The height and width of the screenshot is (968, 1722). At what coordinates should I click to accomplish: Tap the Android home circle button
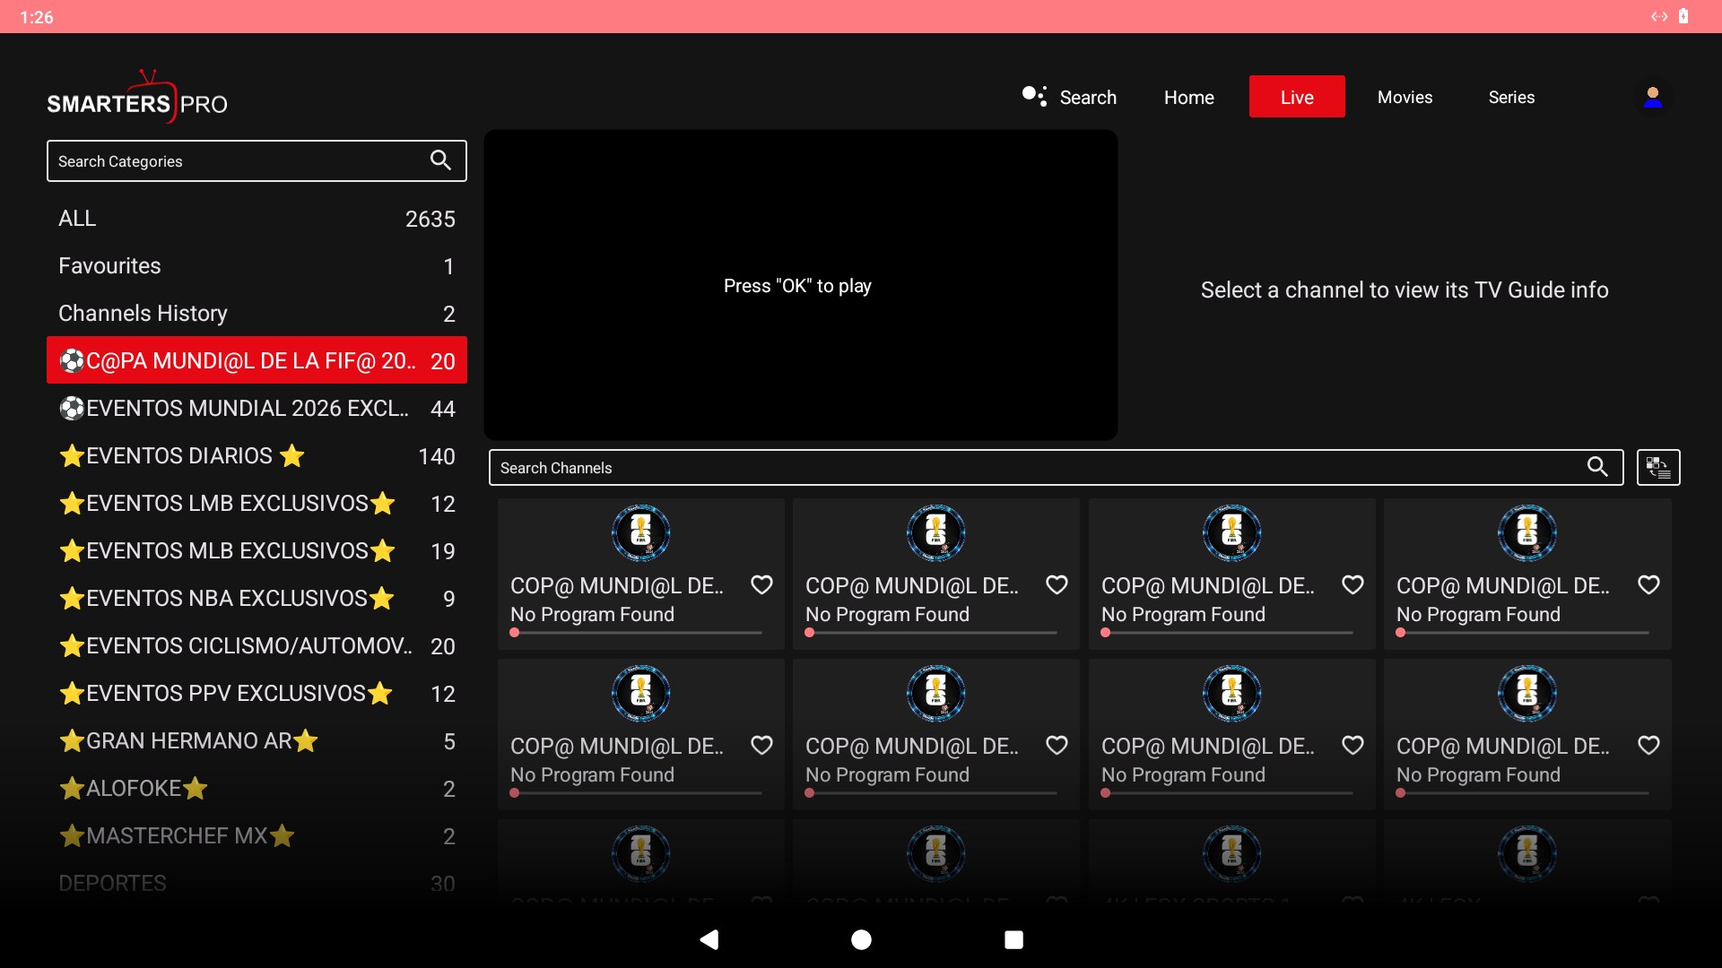(861, 938)
